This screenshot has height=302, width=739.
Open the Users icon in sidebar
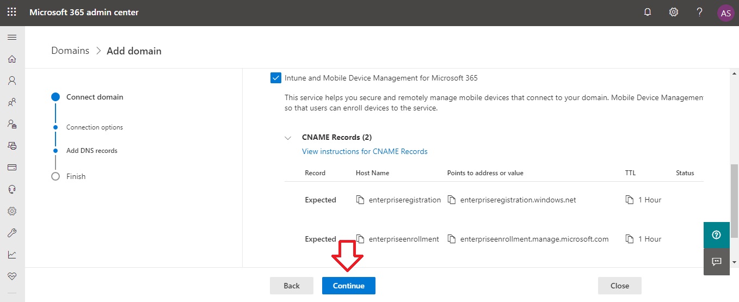click(12, 81)
